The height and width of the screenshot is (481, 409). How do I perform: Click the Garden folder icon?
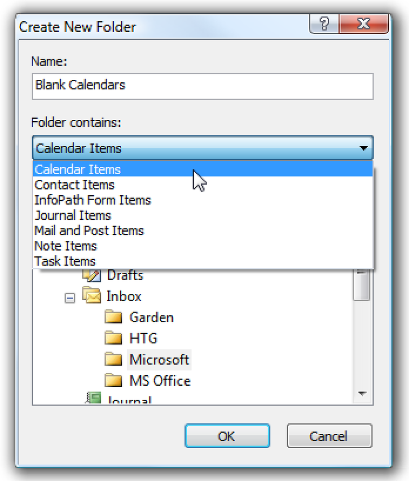(x=114, y=317)
